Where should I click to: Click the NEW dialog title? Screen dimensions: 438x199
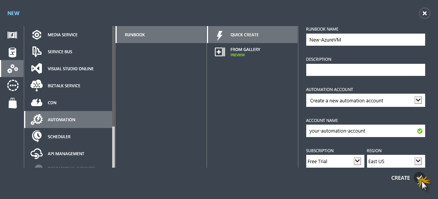click(x=14, y=13)
